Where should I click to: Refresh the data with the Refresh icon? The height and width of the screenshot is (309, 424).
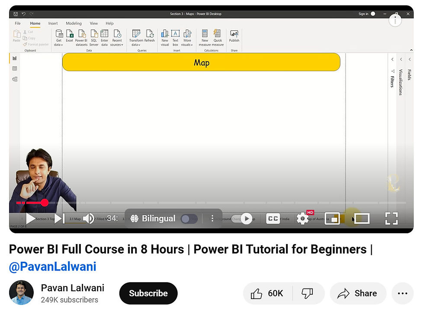[150, 34]
